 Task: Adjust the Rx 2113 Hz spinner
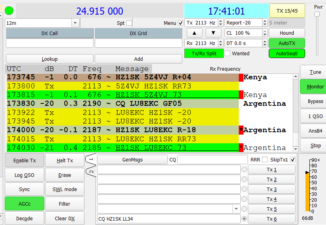[x=221, y=43]
